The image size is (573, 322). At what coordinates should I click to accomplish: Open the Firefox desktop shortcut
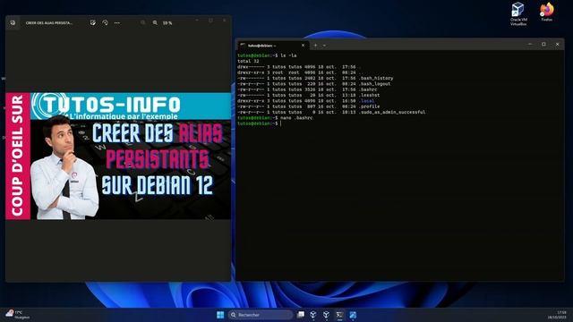(x=547, y=12)
